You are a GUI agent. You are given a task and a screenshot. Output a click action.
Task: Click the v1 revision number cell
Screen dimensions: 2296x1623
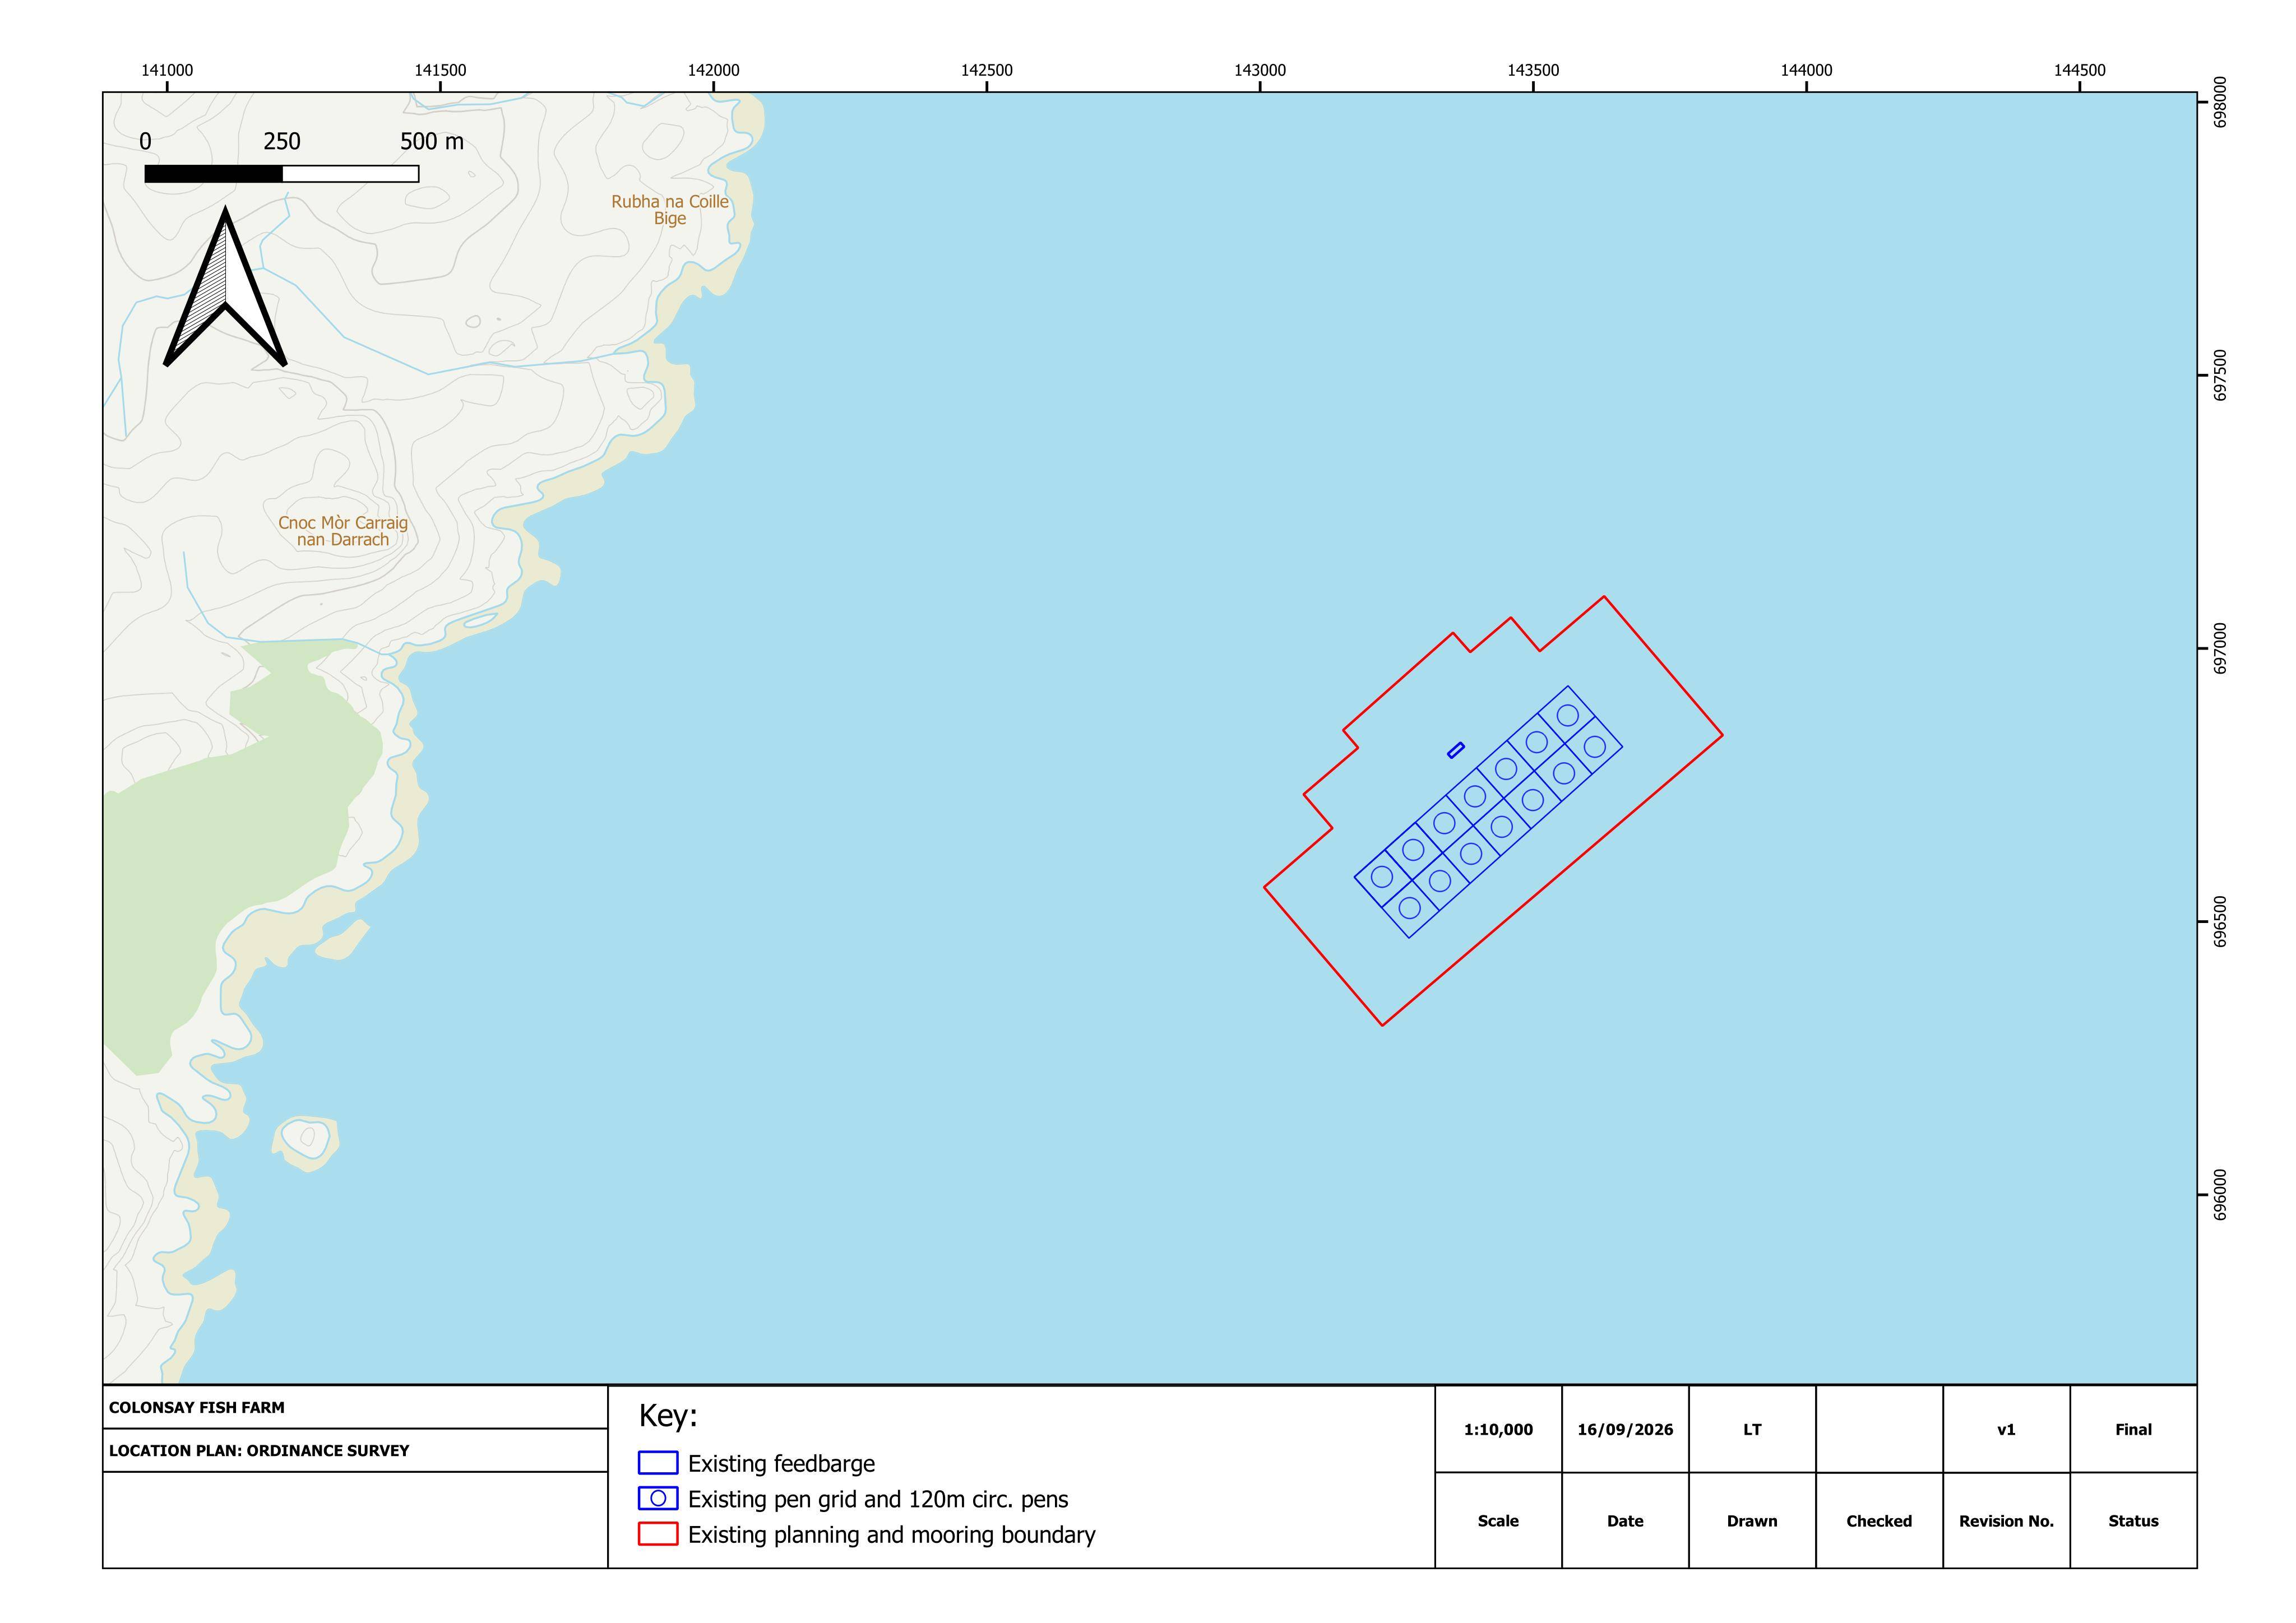pyautogui.click(x=2006, y=1429)
